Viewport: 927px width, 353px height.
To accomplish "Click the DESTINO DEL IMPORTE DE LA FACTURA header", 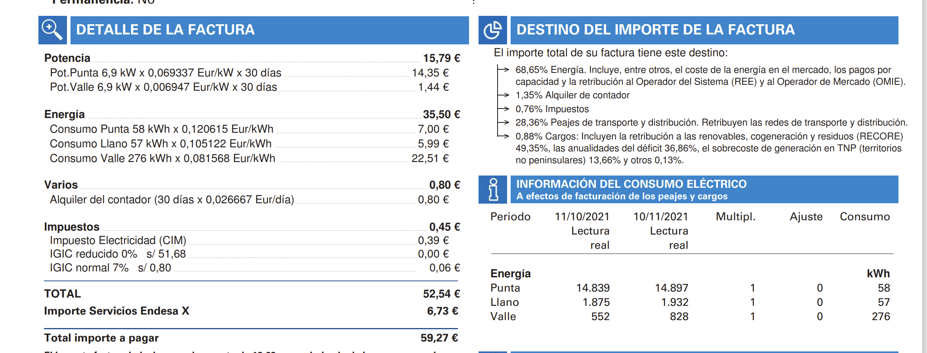I will pos(655,30).
